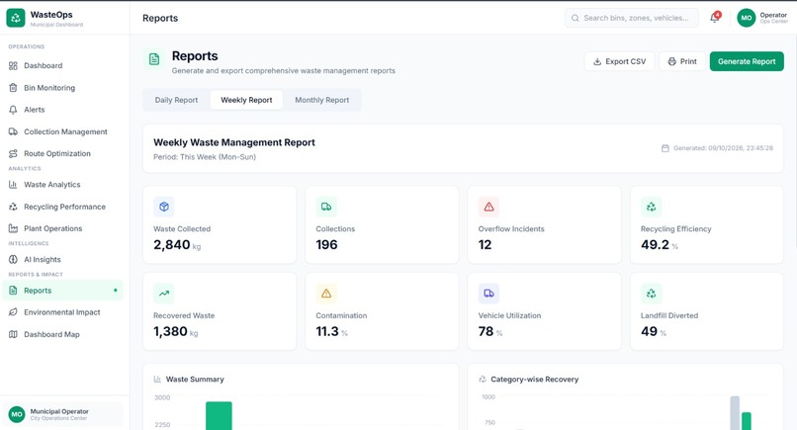Viewport: 797px width, 430px height.
Task: Focus the search bins, zones, vehicles field
Action: click(x=631, y=18)
